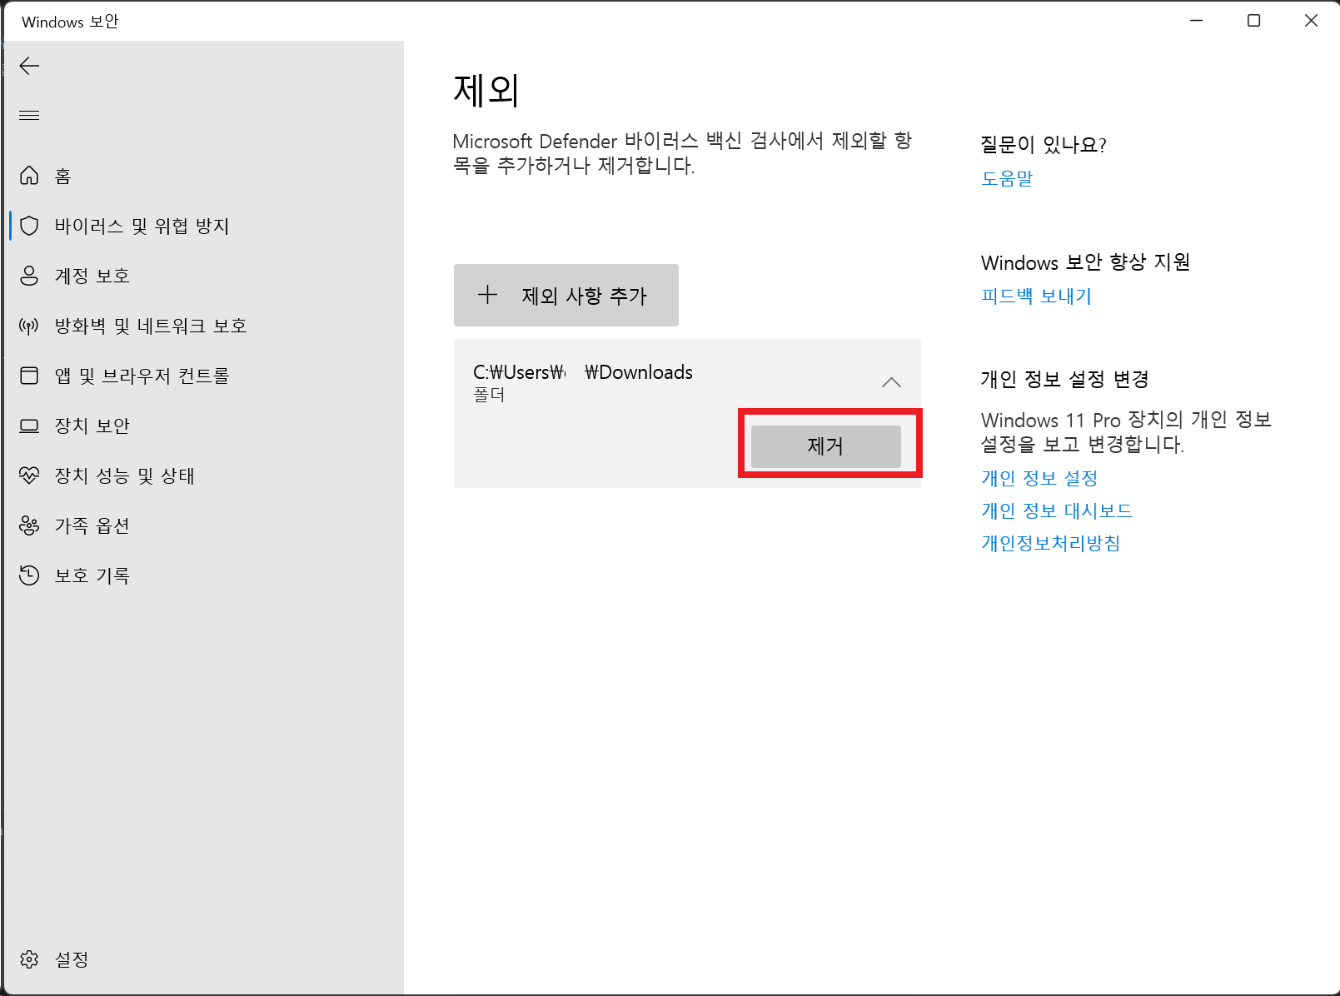This screenshot has width=1340, height=996.
Task: Click the family options people icon
Action: click(x=29, y=525)
